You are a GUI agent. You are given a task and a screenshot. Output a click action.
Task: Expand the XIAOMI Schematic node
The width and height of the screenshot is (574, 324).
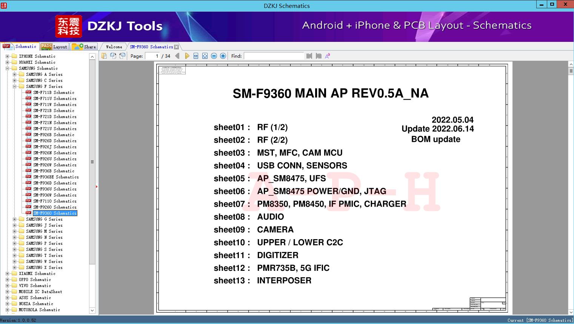[7, 273]
